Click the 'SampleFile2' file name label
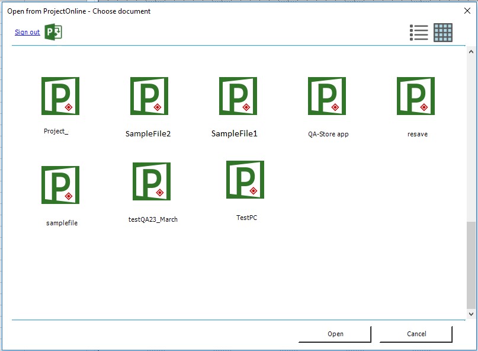 (148, 133)
